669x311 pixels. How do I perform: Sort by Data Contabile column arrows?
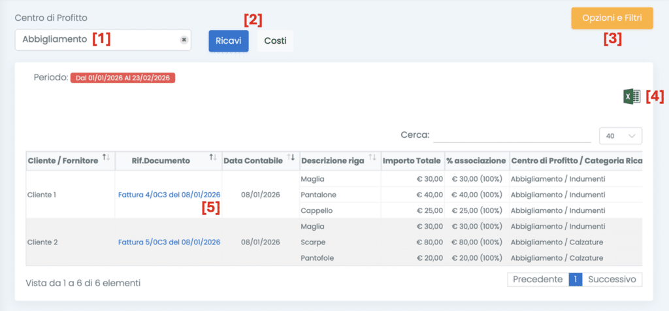[x=291, y=158]
